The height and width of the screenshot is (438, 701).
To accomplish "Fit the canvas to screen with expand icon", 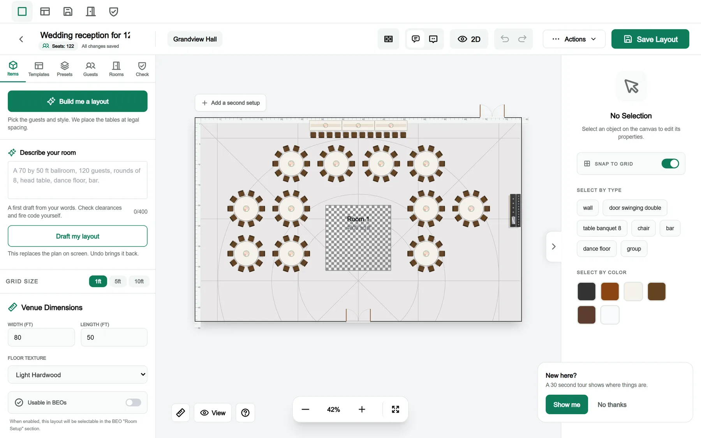I will (396, 410).
